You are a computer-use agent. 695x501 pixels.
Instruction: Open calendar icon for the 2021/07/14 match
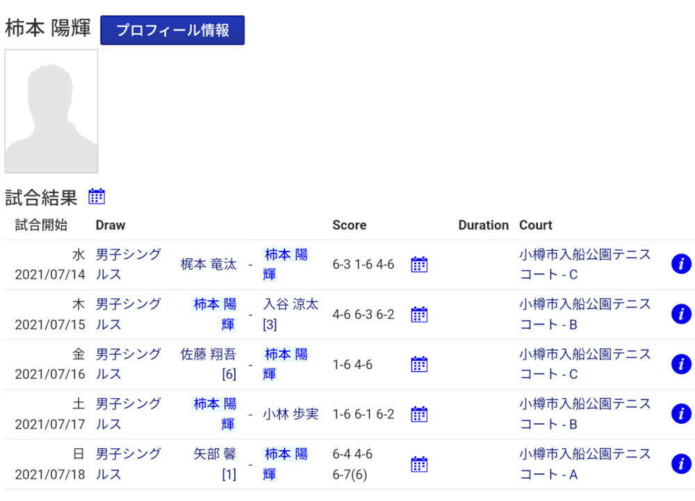pos(419,265)
